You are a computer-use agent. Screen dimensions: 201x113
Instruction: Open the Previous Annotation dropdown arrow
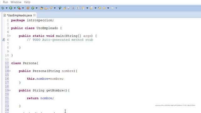(x=95, y=8)
